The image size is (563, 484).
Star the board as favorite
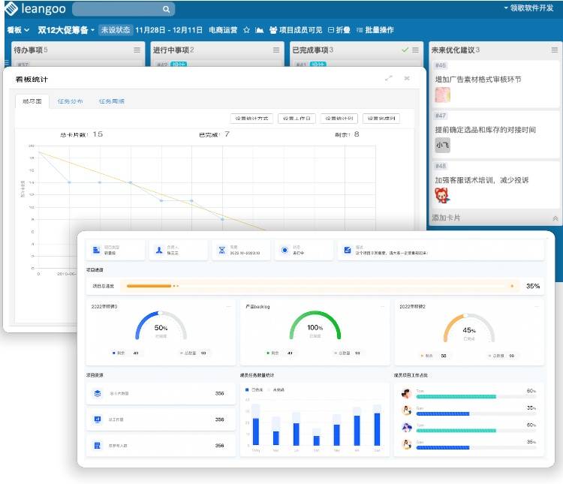pyautogui.click(x=246, y=30)
